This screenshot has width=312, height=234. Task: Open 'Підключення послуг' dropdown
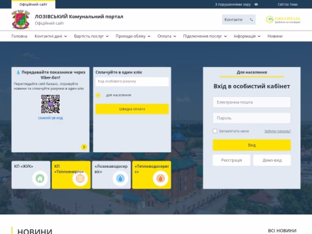click(205, 36)
